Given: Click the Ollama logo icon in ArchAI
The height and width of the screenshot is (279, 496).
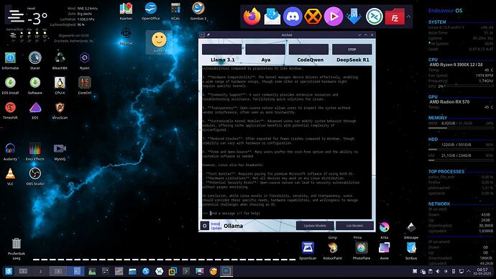Looking at the screenshot, I should click(x=205, y=226).
